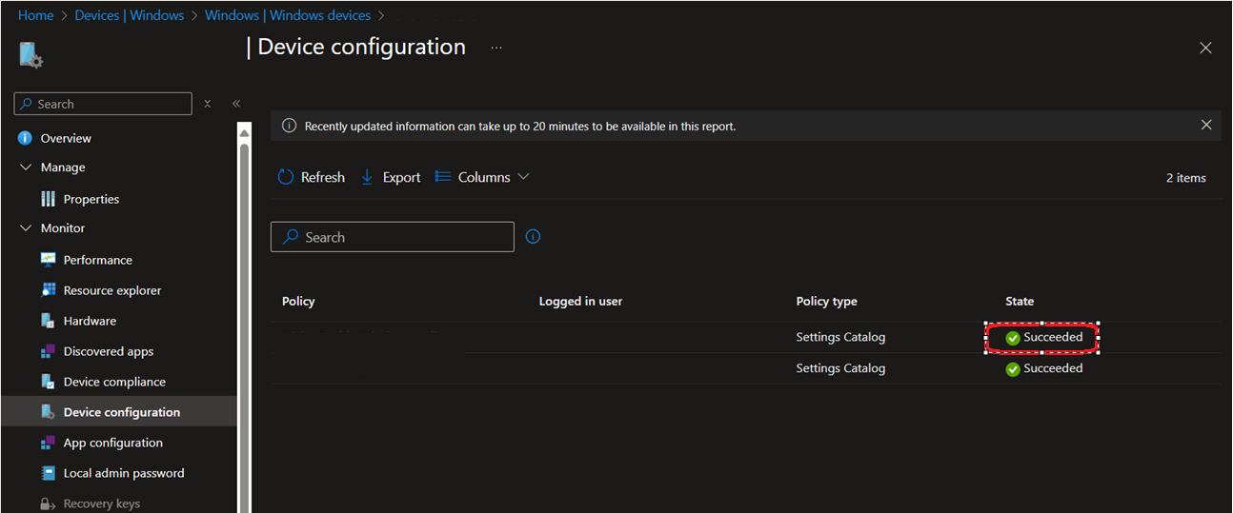Click the Properties bars icon
Viewport: 1233px width, 513px height.
(x=49, y=199)
